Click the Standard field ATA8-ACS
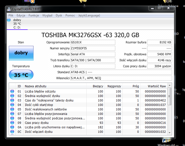 [121, 72]
